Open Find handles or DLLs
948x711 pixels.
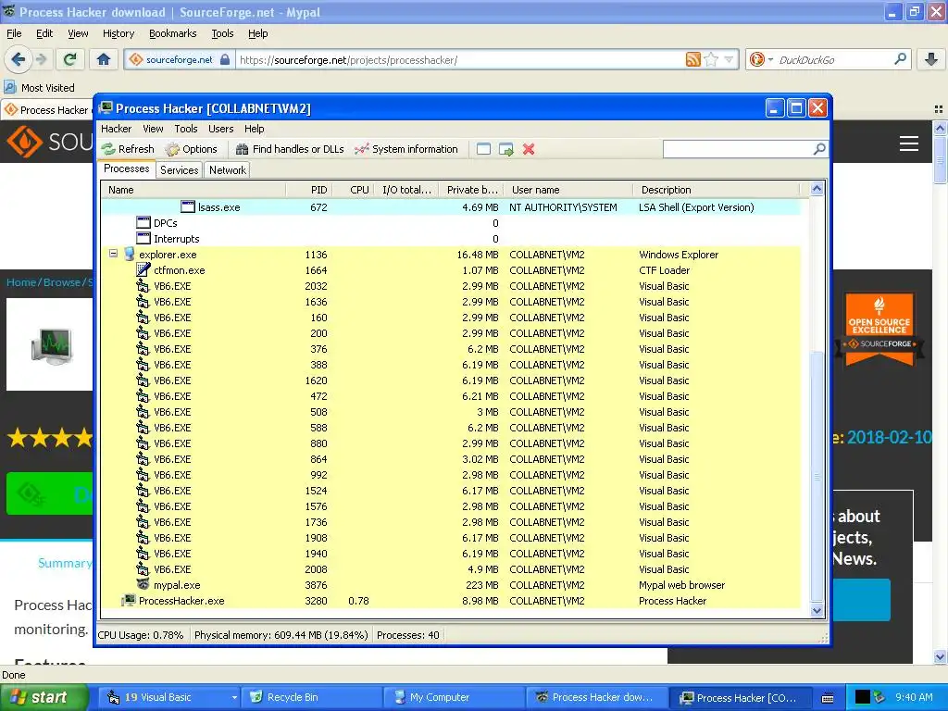(290, 149)
